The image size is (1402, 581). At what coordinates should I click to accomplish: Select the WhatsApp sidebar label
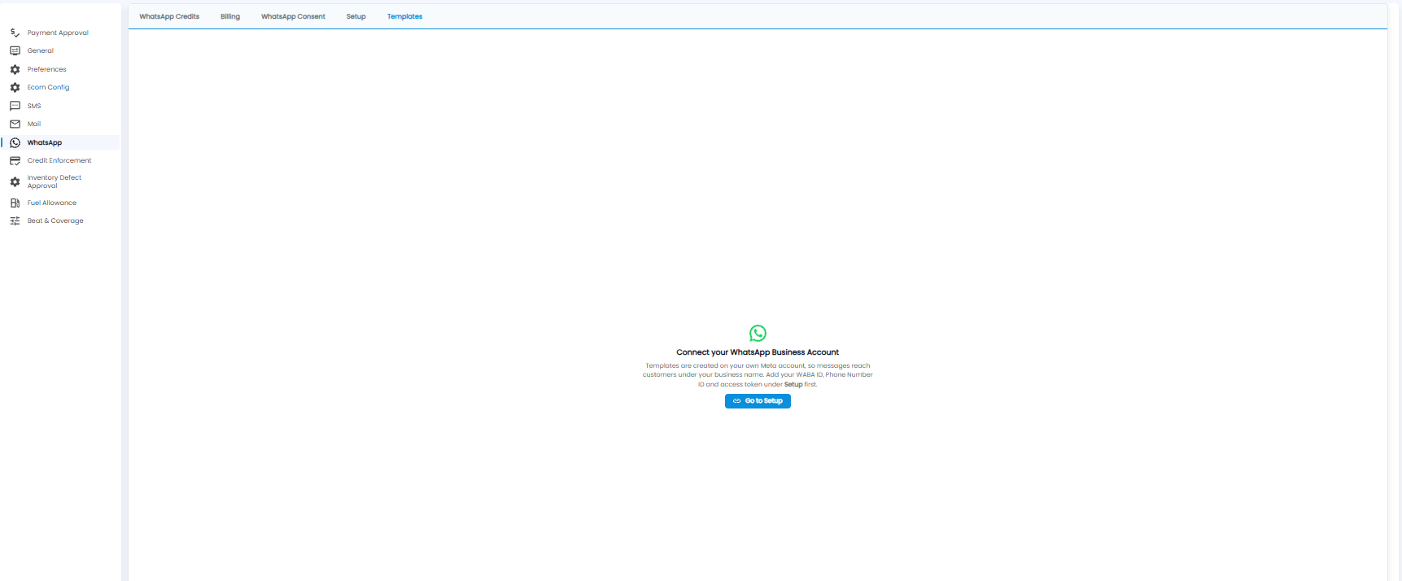pos(45,142)
